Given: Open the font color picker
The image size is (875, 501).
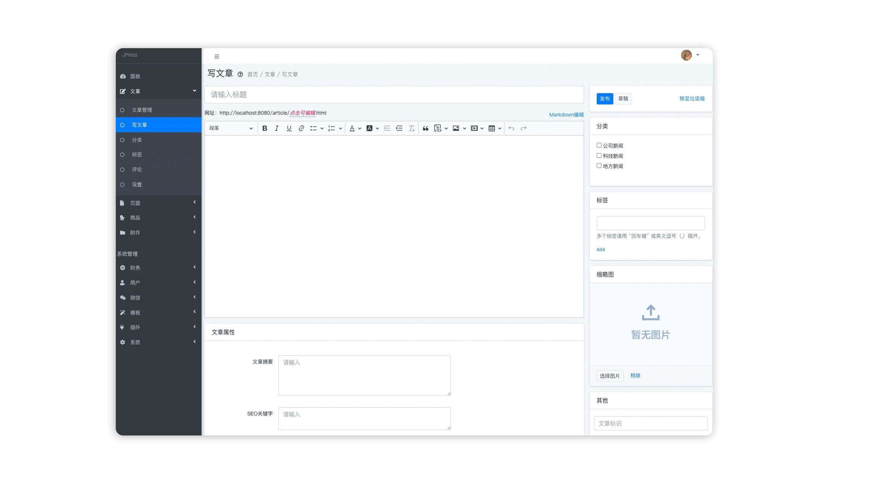Looking at the screenshot, I should [352, 128].
